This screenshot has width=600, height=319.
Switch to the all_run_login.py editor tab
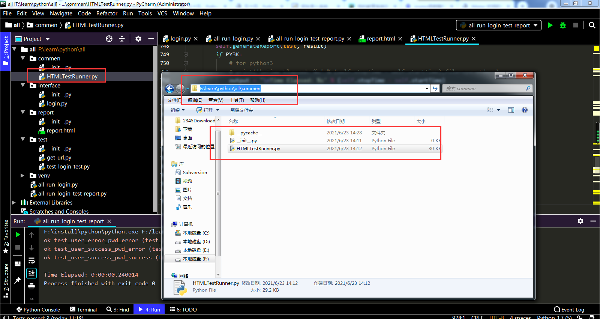click(233, 39)
